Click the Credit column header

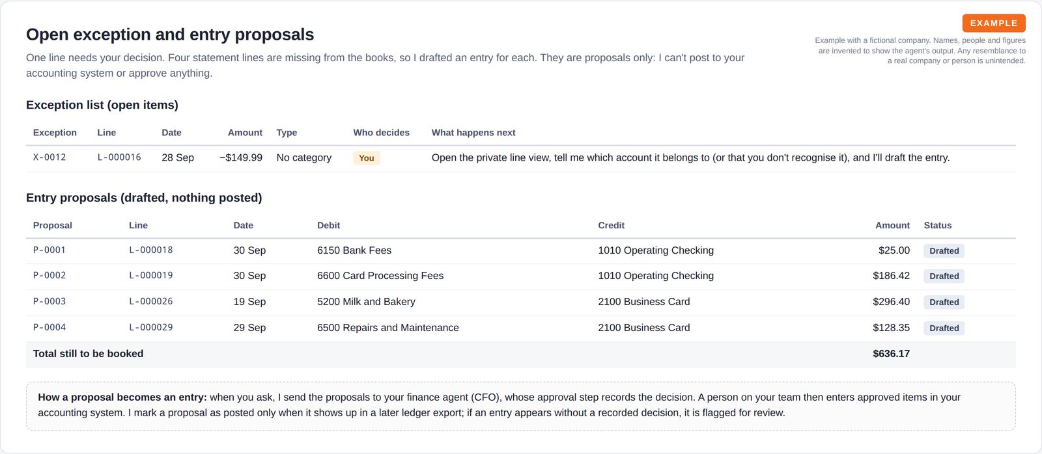tap(612, 226)
